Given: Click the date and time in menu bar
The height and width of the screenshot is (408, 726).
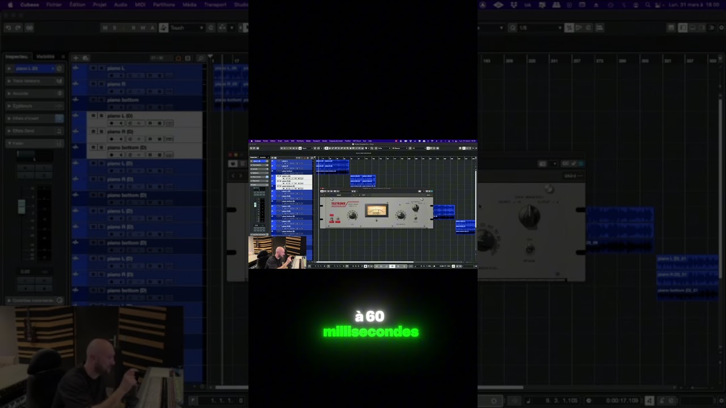Looking at the screenshot, I should (x=694, y=5).
